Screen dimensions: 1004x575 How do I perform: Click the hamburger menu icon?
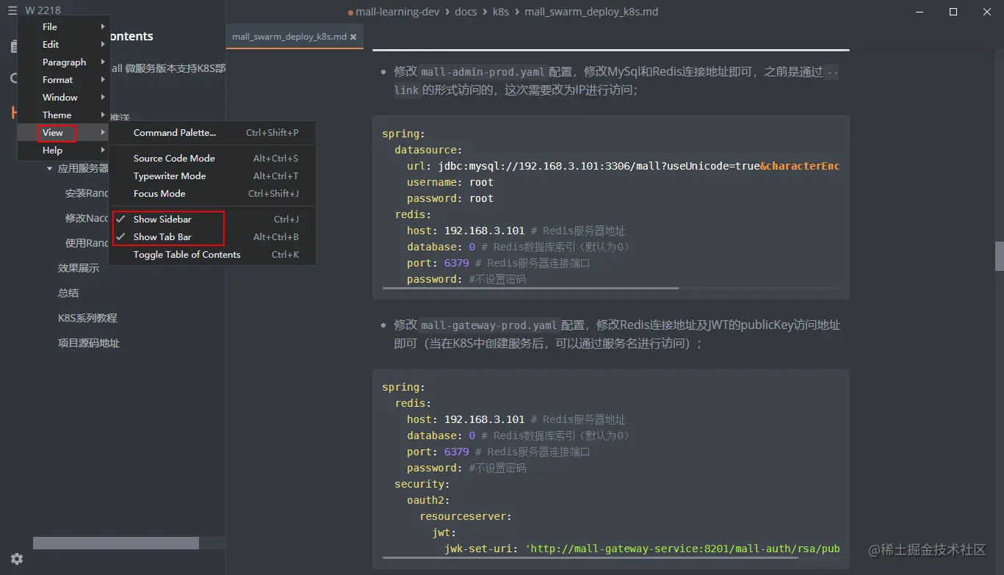(12, 10)
